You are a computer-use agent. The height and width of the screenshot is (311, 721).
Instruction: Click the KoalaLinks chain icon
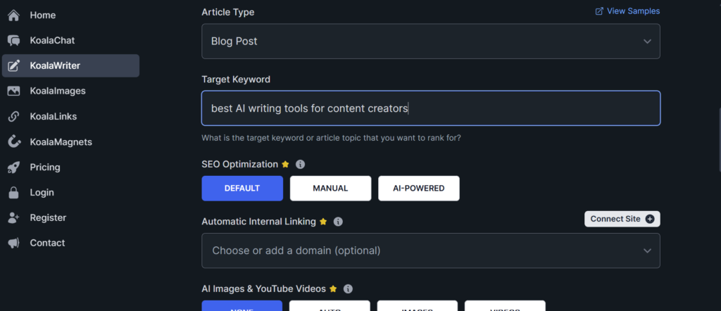[13, 117]
